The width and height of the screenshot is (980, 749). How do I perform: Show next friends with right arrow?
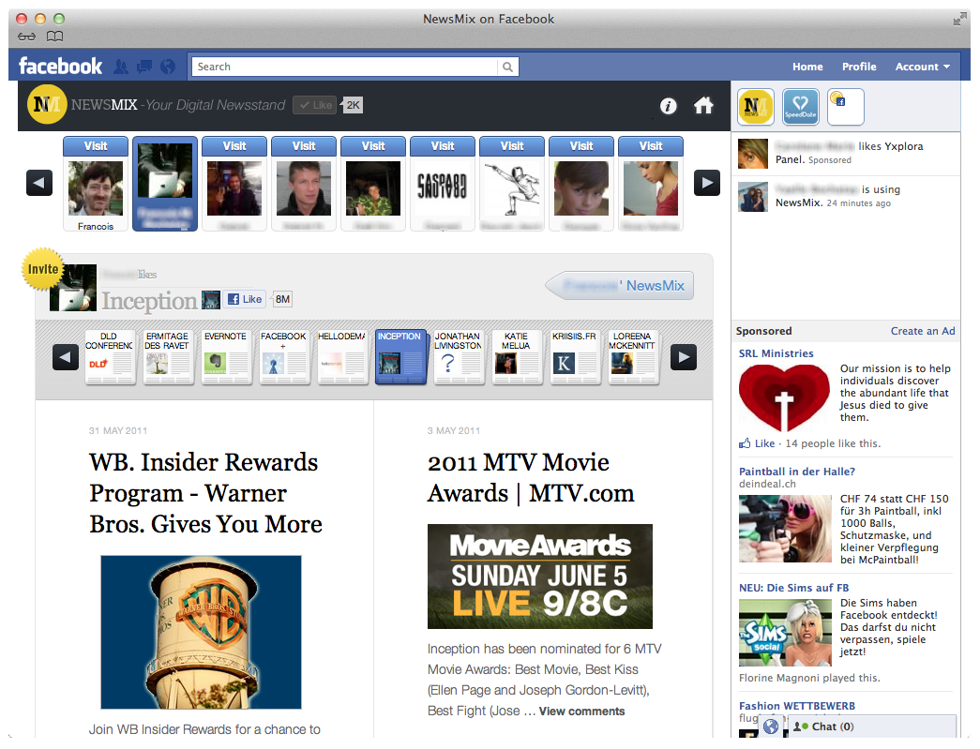(x=707, y=183)
